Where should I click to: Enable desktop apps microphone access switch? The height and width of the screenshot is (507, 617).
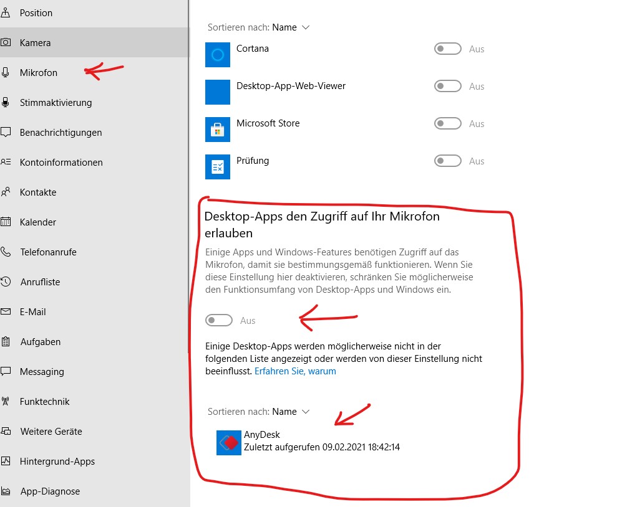219,320
